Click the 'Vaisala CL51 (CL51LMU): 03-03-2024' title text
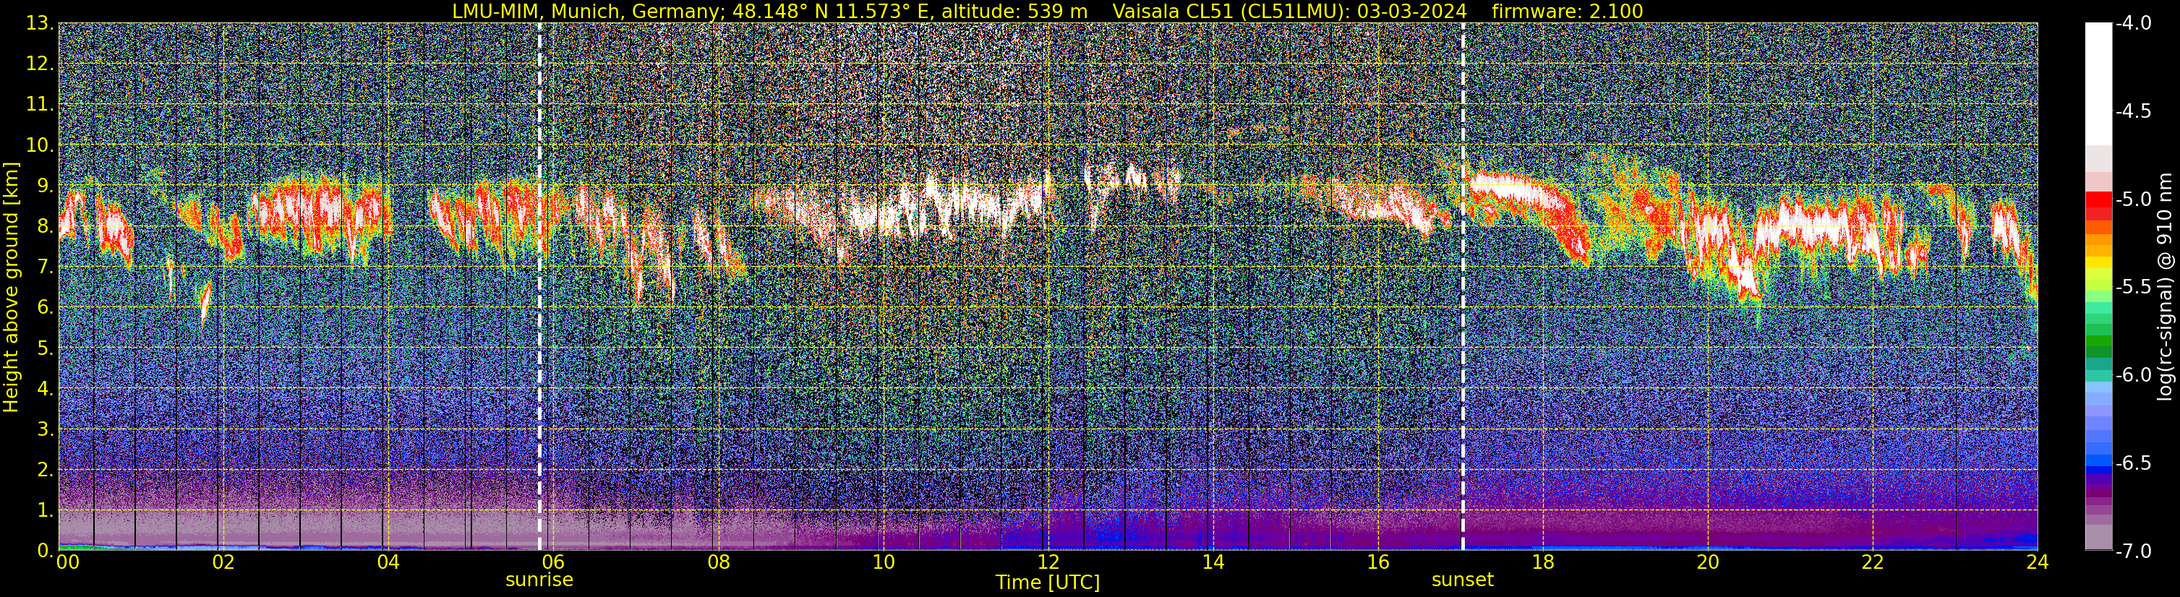Image resolution: width=2180 pixels, height=597 pixels. pos(1291,11)
